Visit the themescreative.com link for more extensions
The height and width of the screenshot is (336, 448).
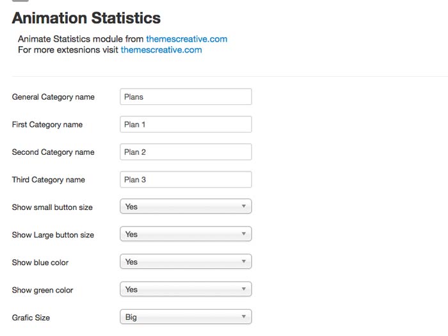(x=161, y=50)
